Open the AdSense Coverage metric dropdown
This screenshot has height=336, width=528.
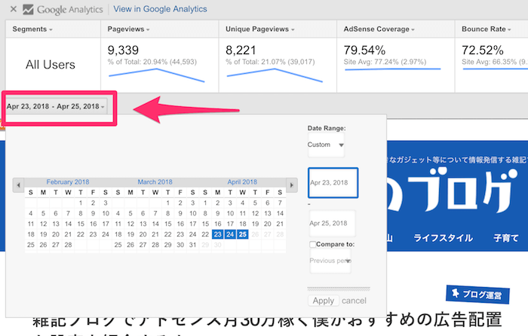coord(379,29)
